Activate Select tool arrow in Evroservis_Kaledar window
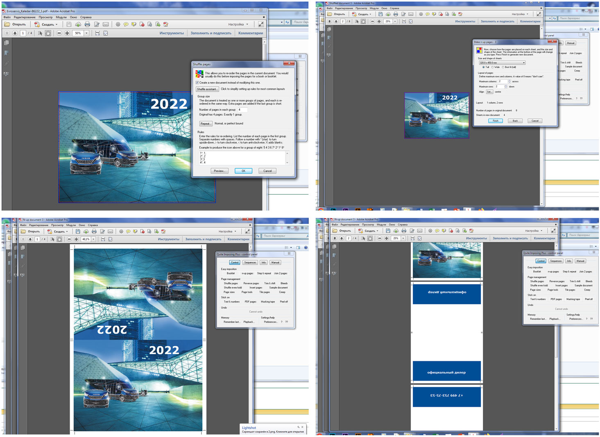 tap(40, 33)
